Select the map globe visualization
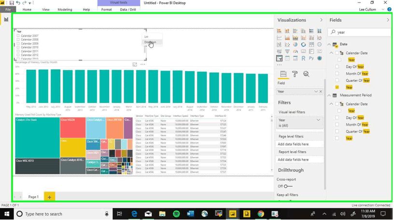The height and width of the screenshot is (220, 394). coord(319,44)
